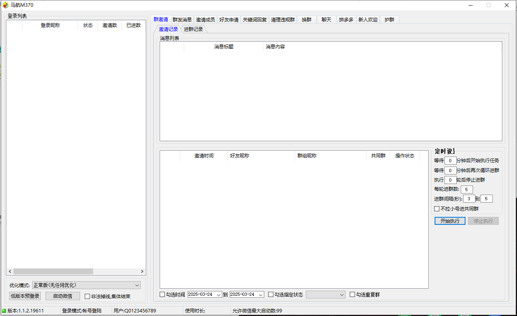Toggle the 勾选重复群 checkbox
The height and width of the screenshot is (316, 517).
(x=353, y=295)
